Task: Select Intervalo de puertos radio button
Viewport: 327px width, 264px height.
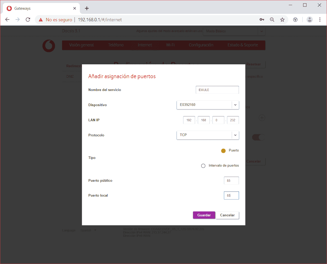Action: 203,166
